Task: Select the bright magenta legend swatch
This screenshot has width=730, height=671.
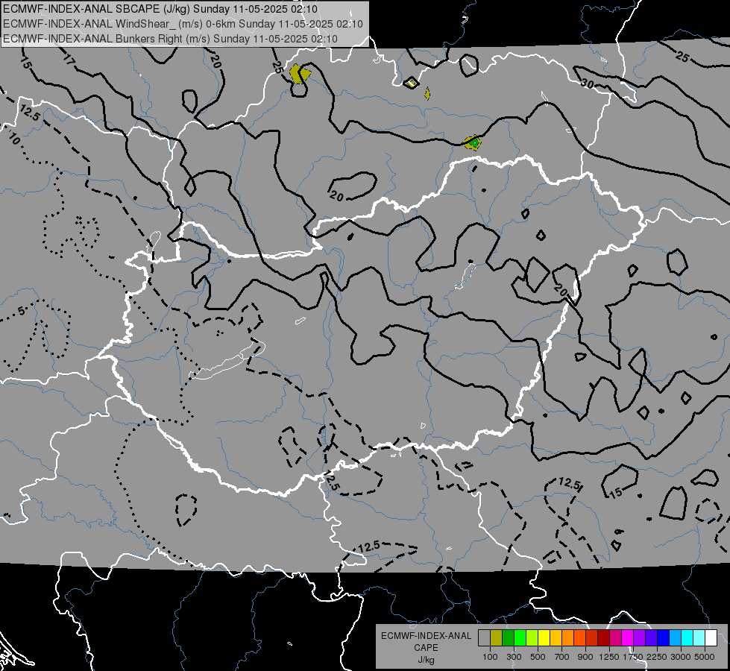Action: tap(628, 637)
